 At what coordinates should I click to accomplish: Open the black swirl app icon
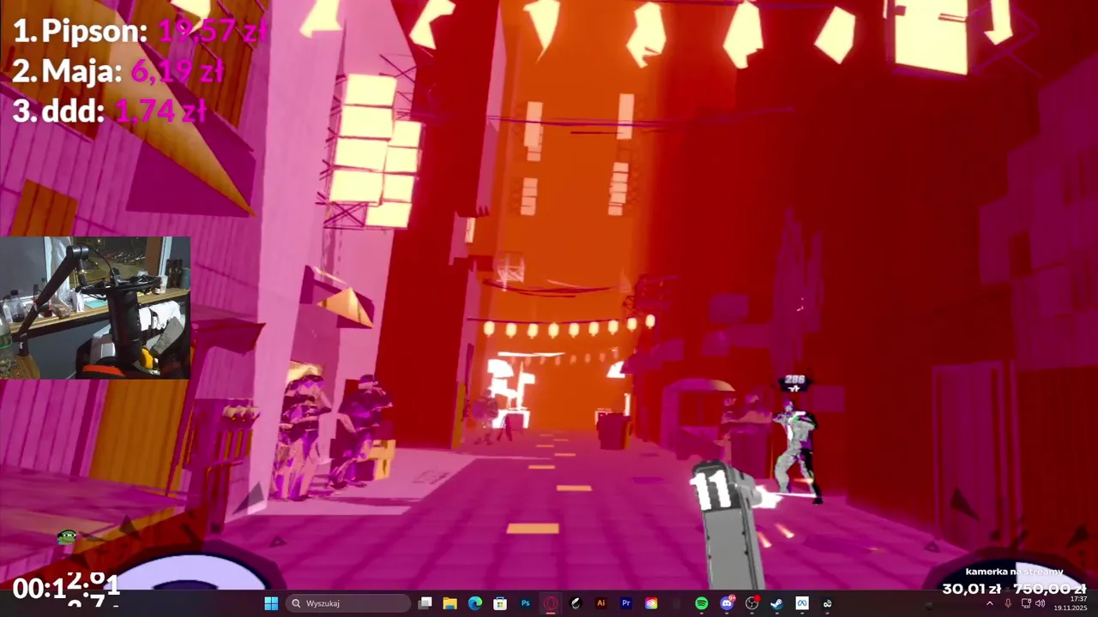(x=576, y=603)
